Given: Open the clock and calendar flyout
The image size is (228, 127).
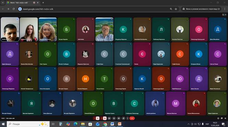Looking at the screenshot, I should [215, 124].
